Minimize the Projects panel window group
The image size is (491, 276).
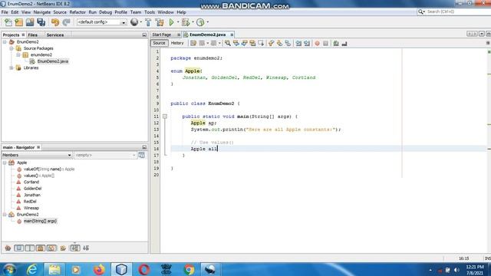144,35
